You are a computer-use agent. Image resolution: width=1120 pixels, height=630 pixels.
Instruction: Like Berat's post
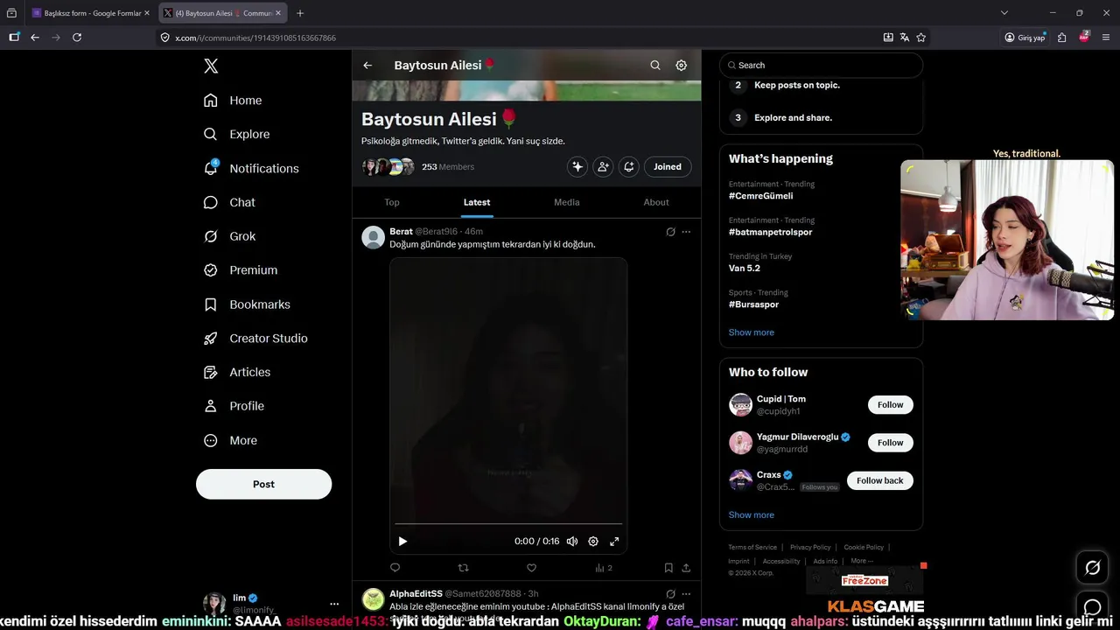click(531, 568)
